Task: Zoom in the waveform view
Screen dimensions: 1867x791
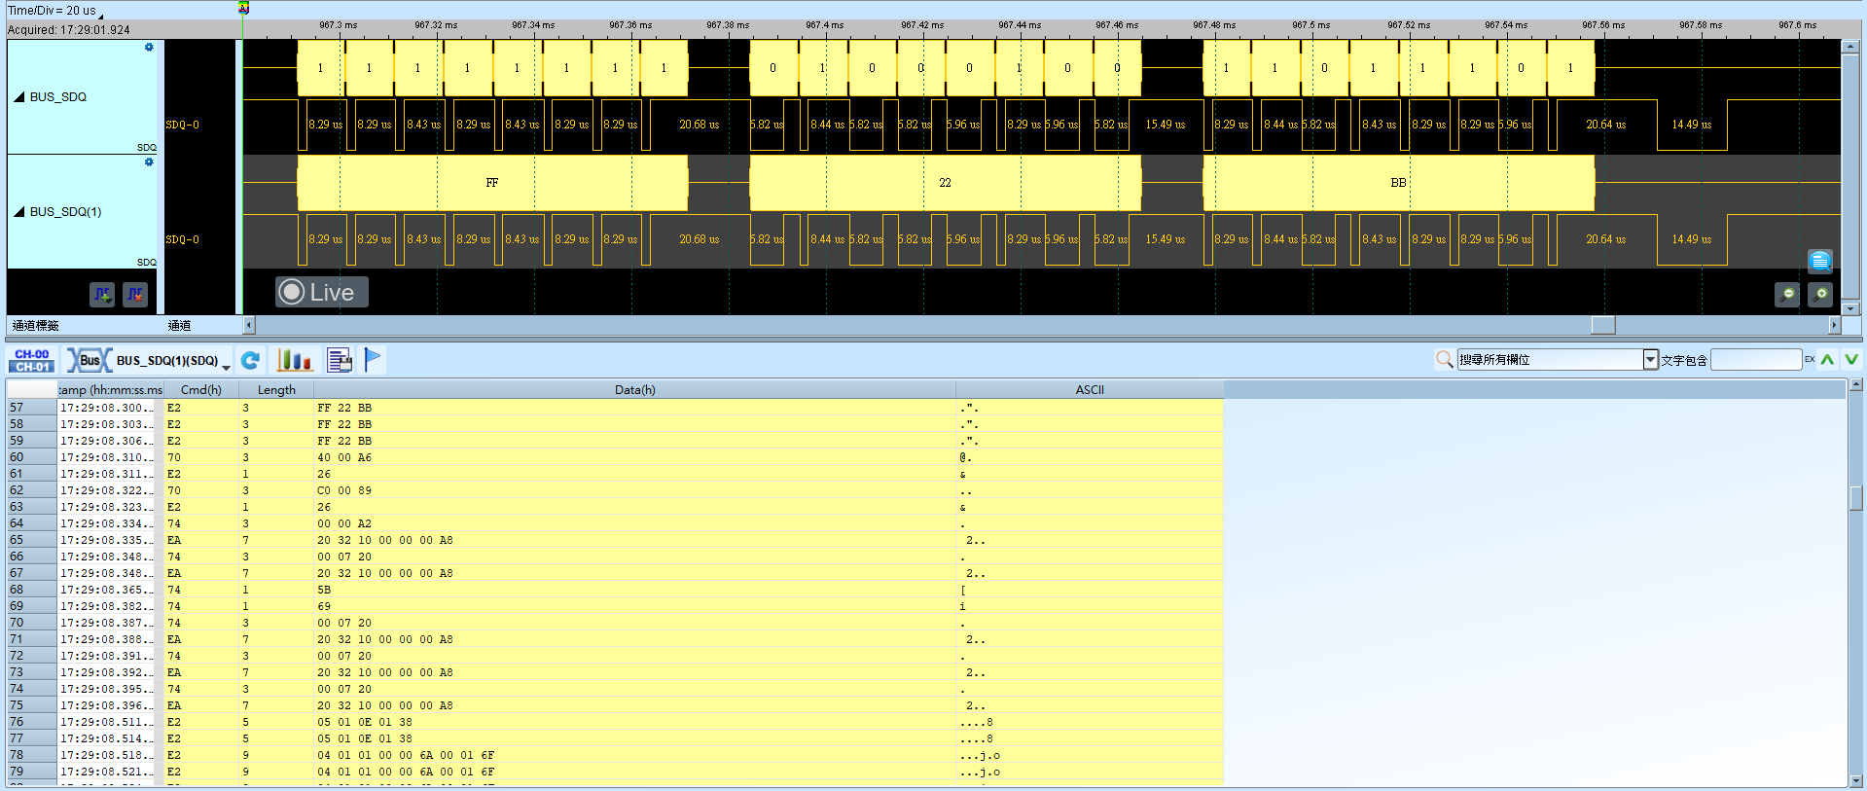Action: [1820, 294]
